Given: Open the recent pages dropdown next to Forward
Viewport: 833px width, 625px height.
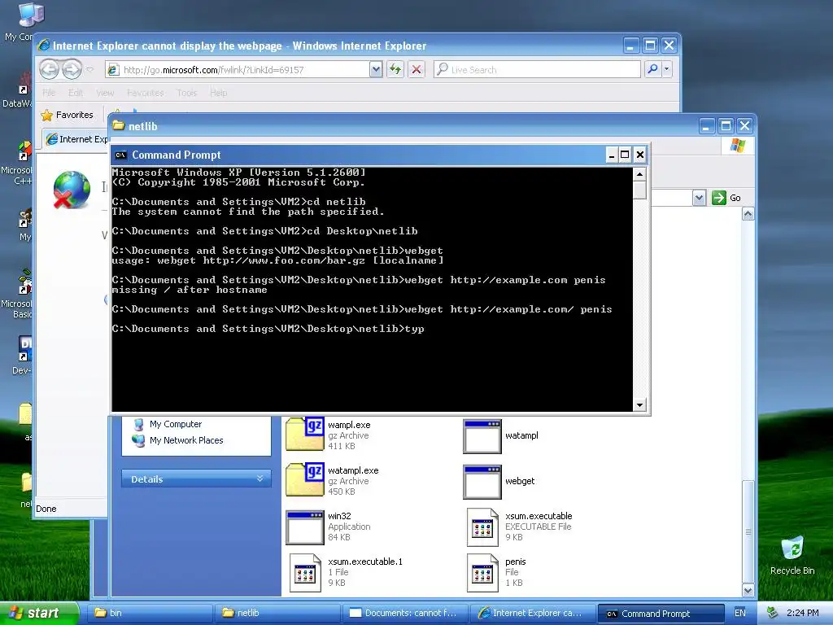Looking at the screenshot, I should point(89,69).
